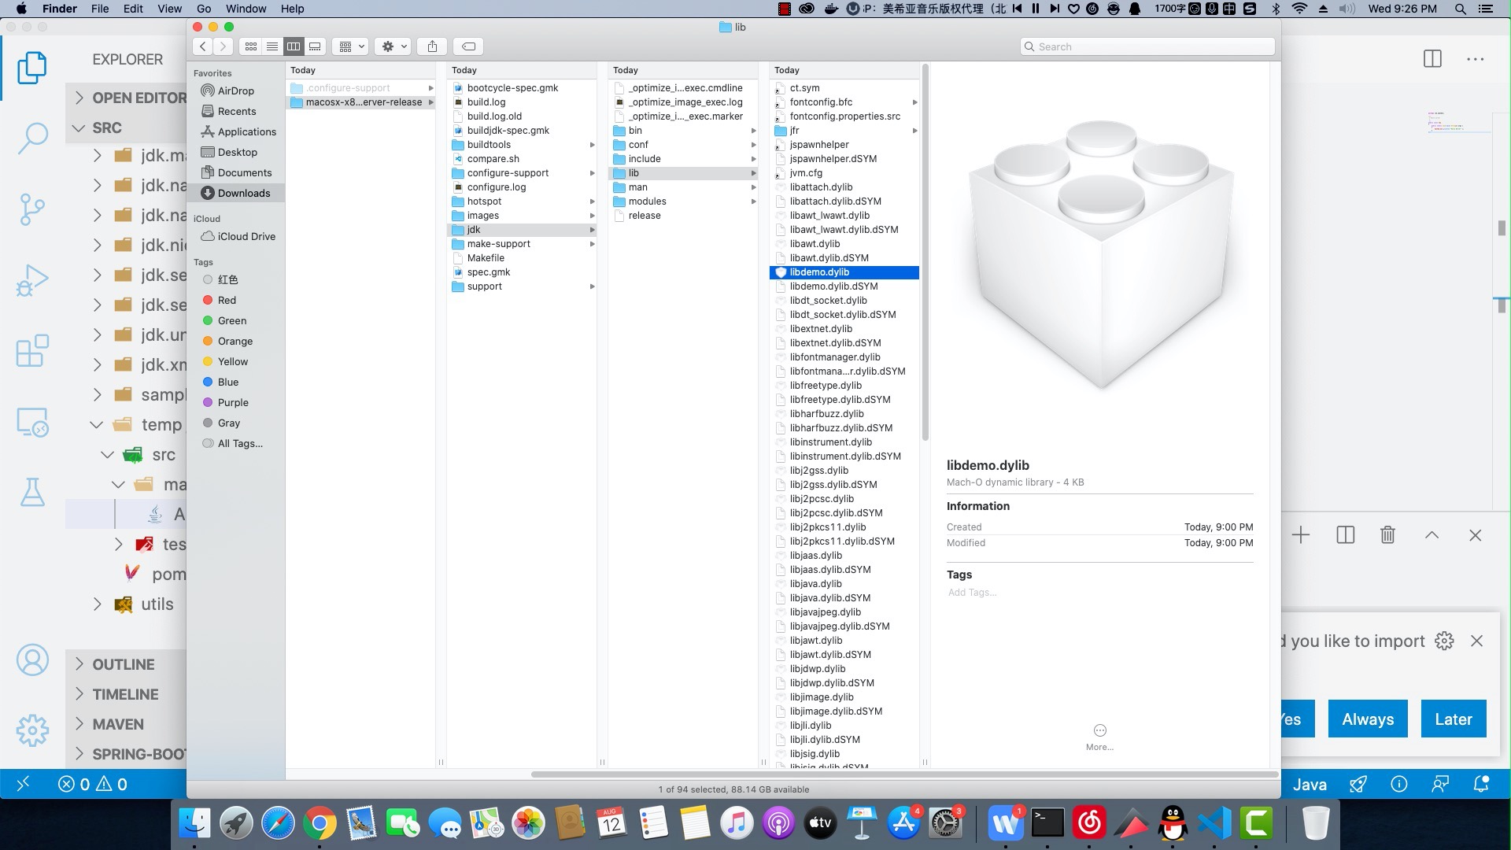Open Search view in VS Code activity bar

click(32, 137)
